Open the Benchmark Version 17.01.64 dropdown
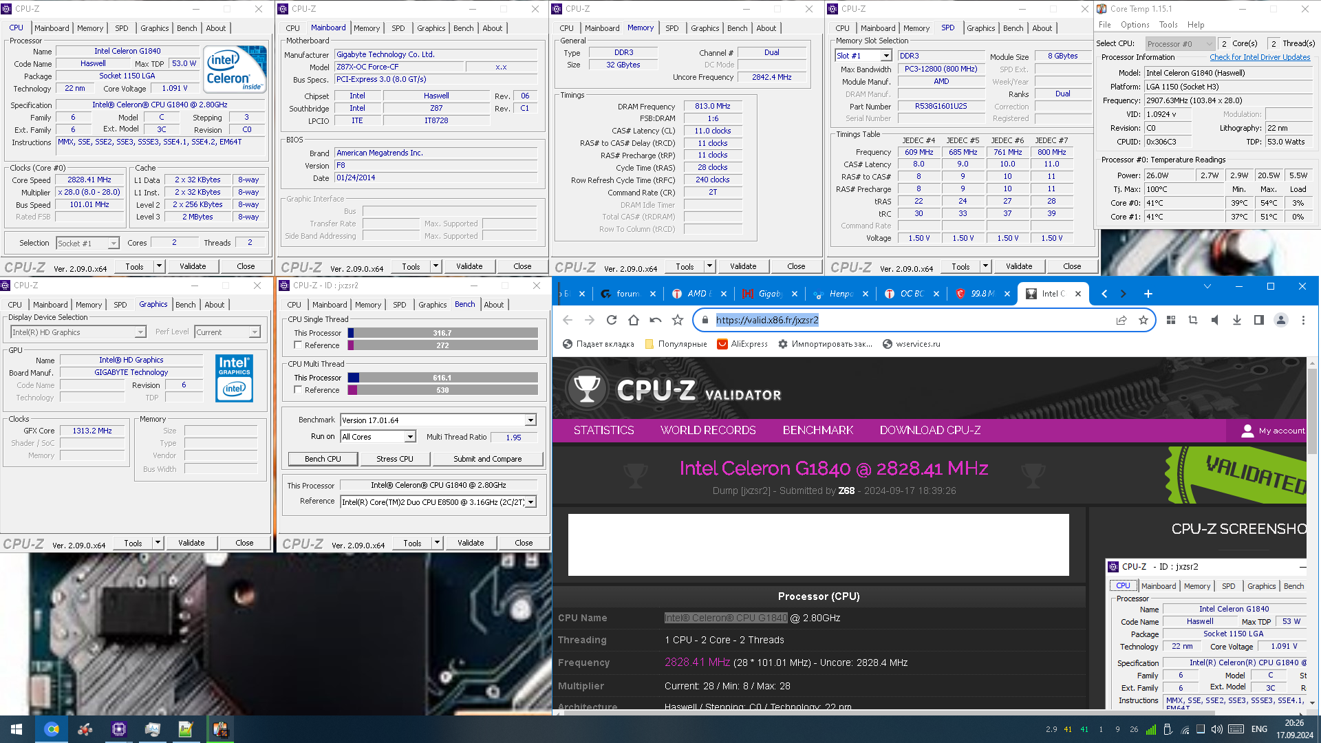The height and width of the screenshot is (743, 1321). coord(438,420)
